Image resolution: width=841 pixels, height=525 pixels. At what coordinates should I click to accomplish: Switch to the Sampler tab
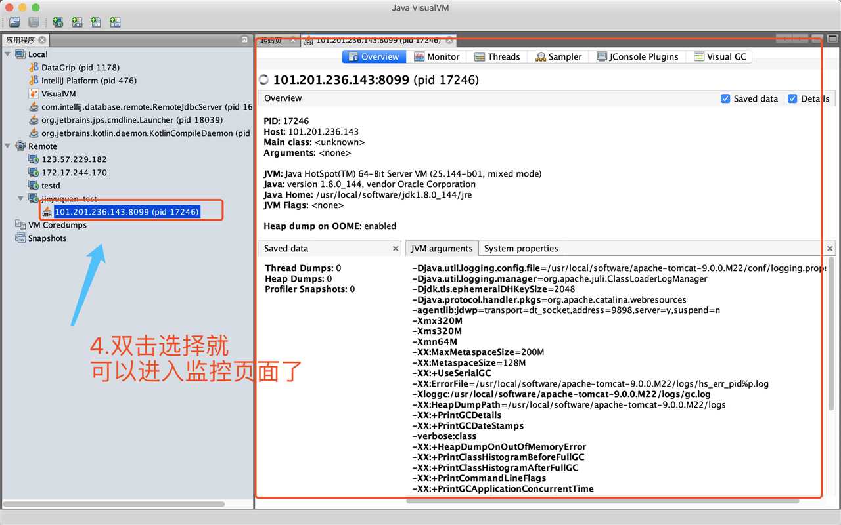coord(558,57)
